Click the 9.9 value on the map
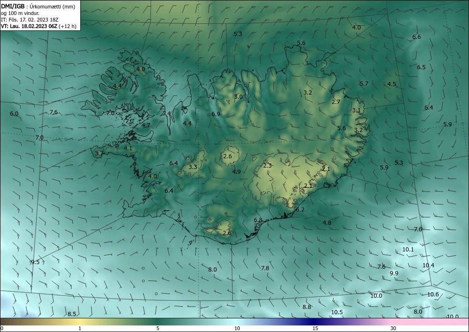469x332 pixels. click(394, 273)
